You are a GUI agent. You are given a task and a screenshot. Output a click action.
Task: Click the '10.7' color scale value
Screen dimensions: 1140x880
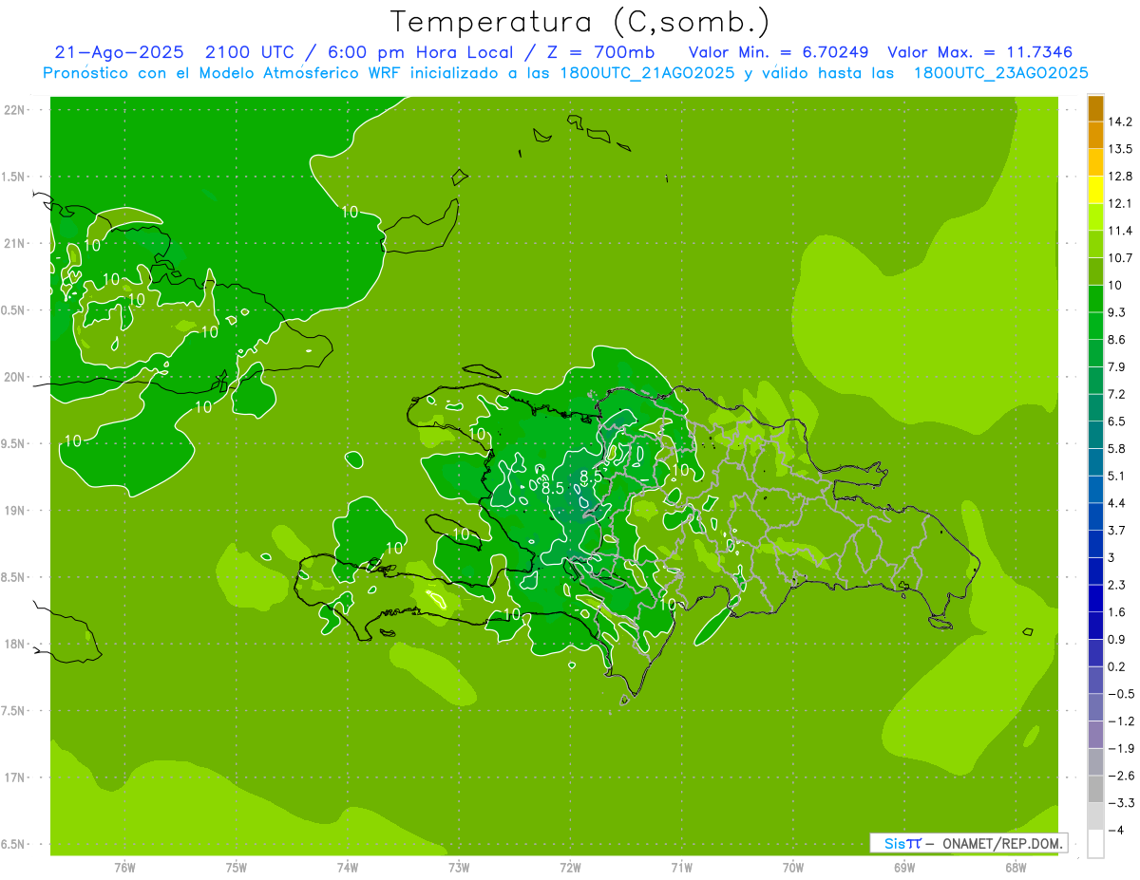click(1120, 258)
